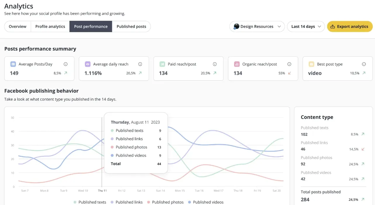Click info icon on Organic reach/post card
Viewport: 375px width, 205px height.
tap(289, 64)
